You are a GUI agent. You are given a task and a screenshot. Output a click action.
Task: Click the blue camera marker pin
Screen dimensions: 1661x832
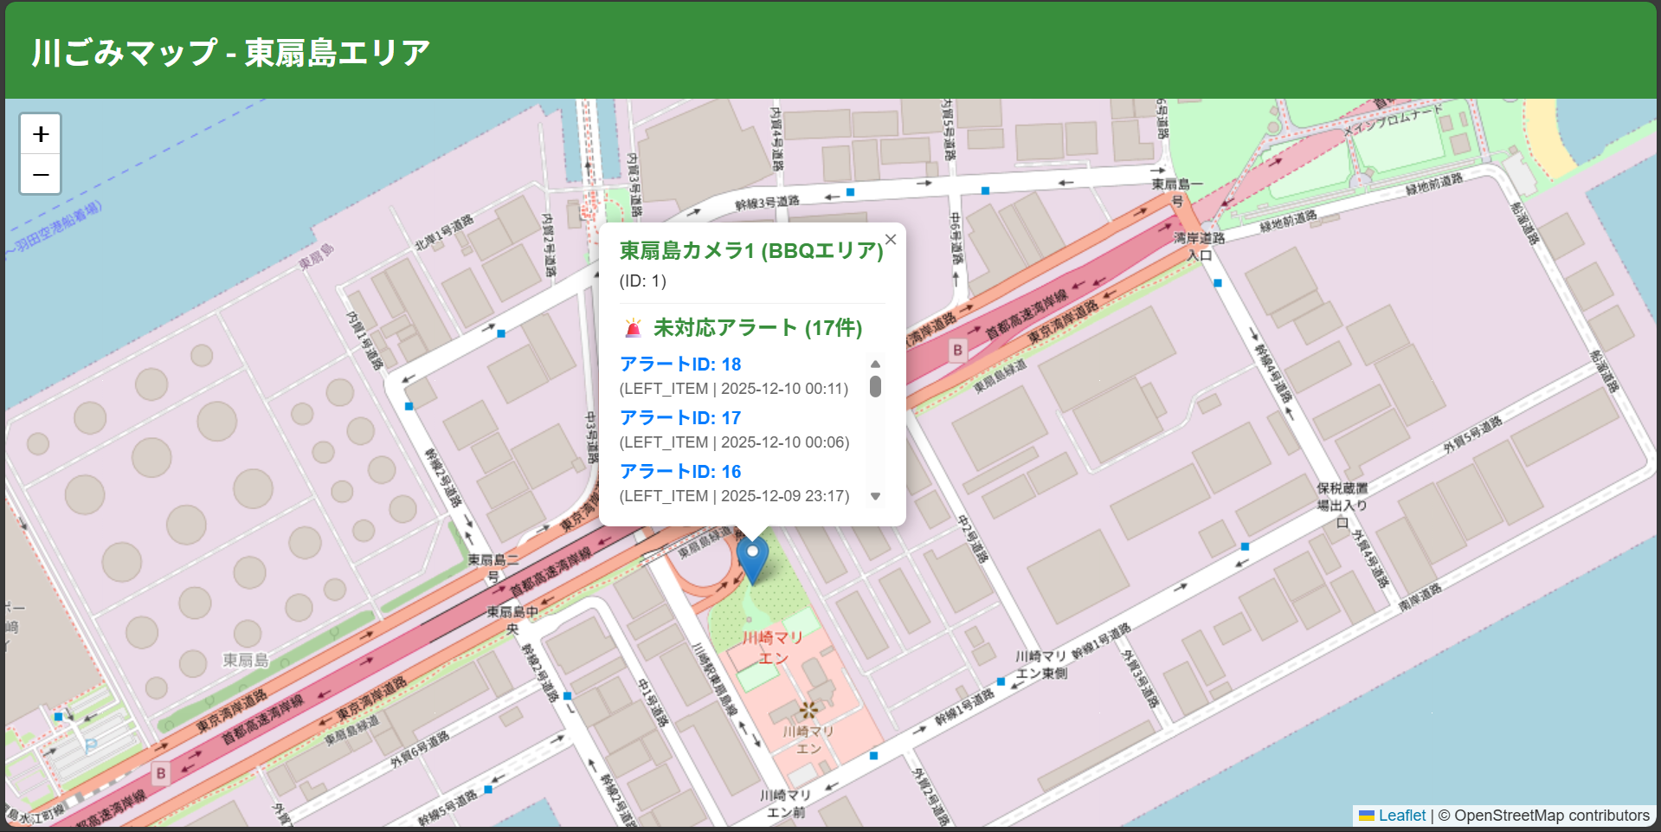pyautogui.click(x=752, y=558)
